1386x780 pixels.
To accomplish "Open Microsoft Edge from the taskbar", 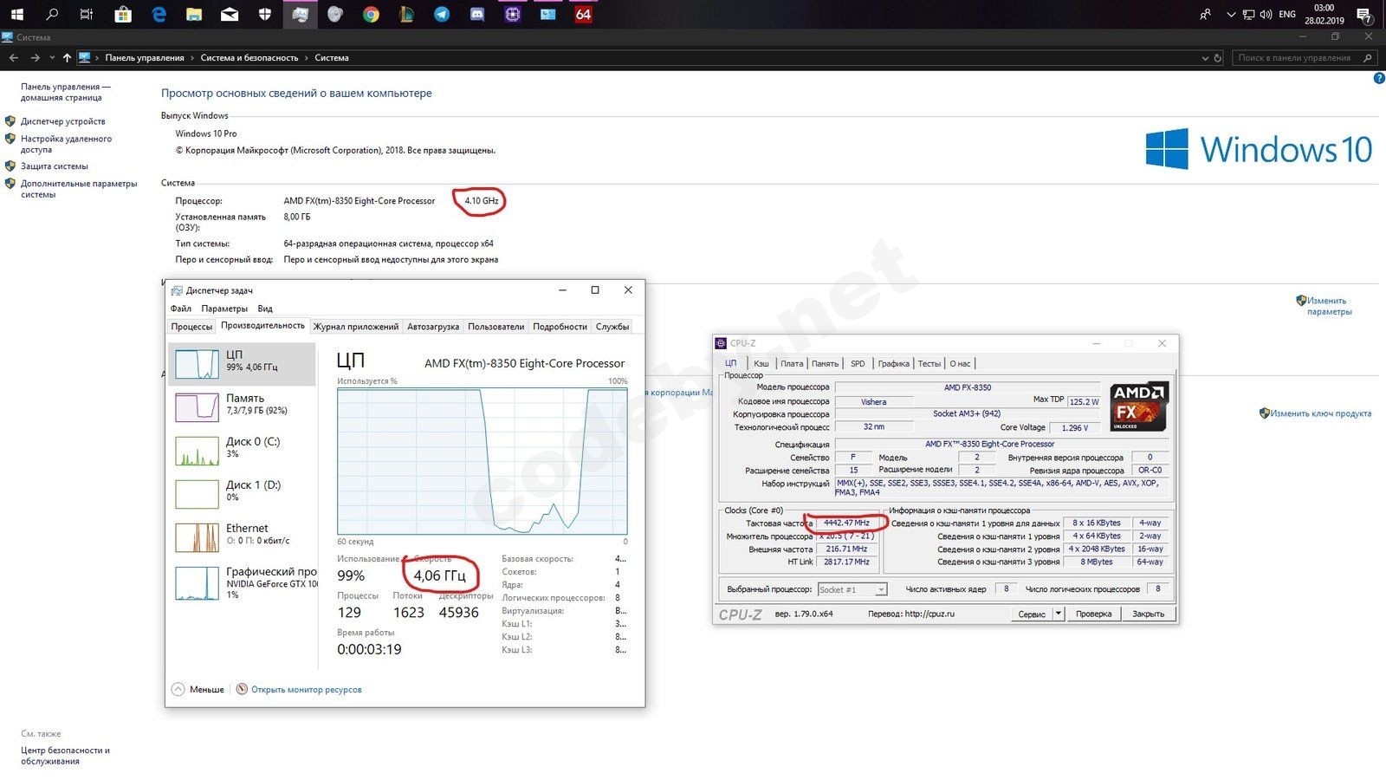I will pyautogui.click(x=159, y=14).
